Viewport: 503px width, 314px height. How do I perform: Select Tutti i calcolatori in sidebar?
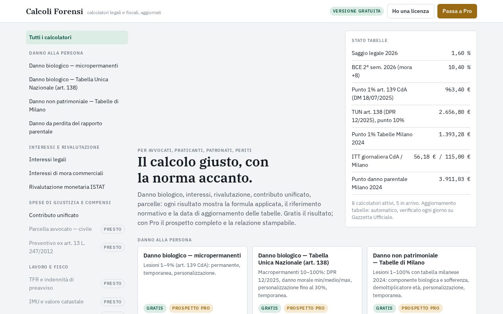[x=77, y=37]
